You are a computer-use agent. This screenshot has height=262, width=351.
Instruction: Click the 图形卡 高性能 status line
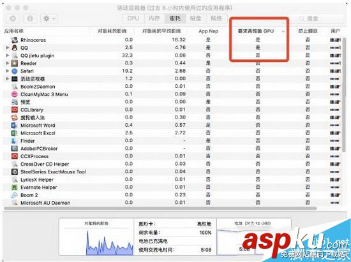coord(175,224)
